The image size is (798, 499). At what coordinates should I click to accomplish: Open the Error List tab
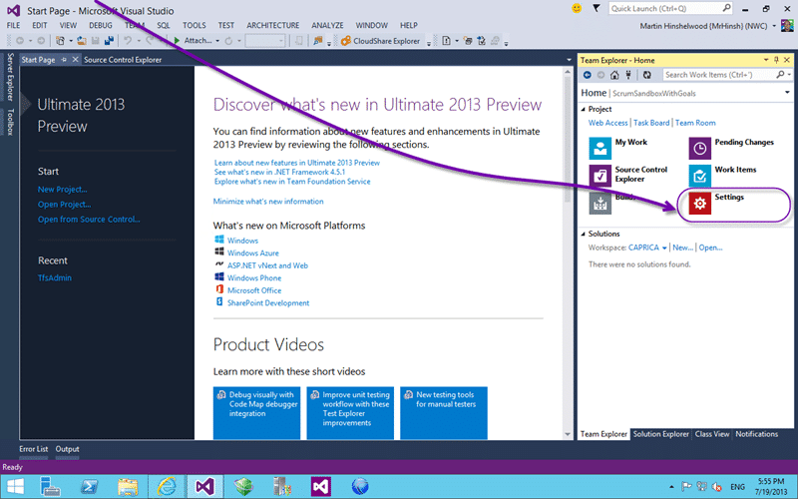coord(34,449)
